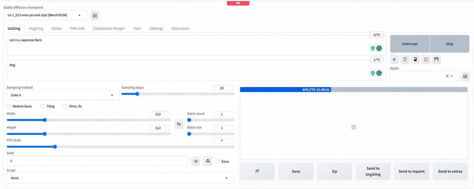Toggle the Tiling checkbox
This screenshot has width=474, height=189.
(42, 106)
